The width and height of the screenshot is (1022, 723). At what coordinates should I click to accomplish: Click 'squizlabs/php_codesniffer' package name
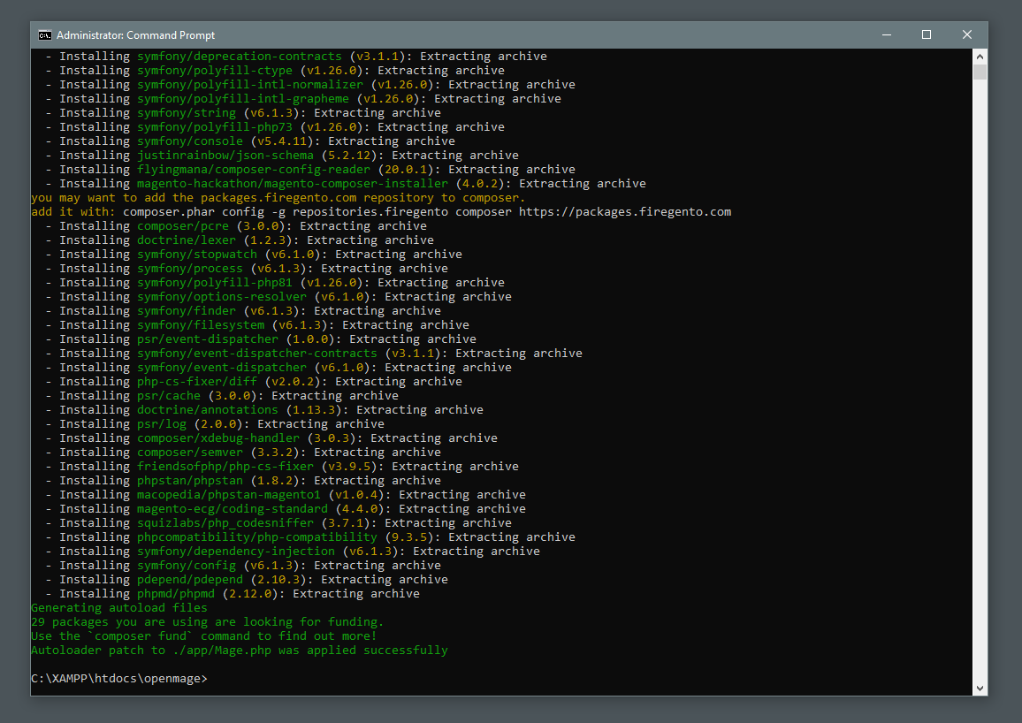(x=225, y=523)
